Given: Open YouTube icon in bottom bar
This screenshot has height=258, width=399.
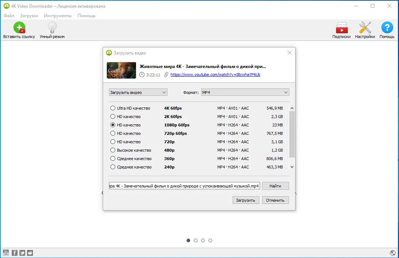Looking at the screenshot, I should [6, 253].
